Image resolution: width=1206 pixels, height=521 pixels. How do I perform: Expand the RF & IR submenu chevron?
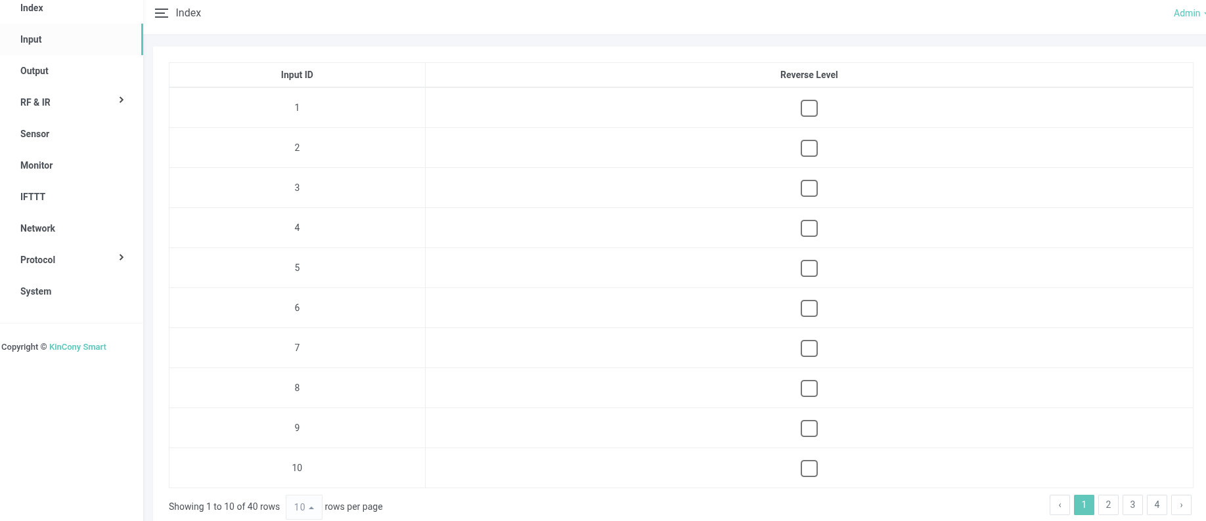122,100
